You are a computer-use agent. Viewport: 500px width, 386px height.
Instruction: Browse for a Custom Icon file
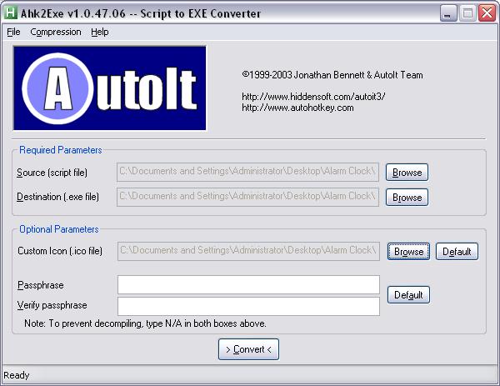coord(408,252)
